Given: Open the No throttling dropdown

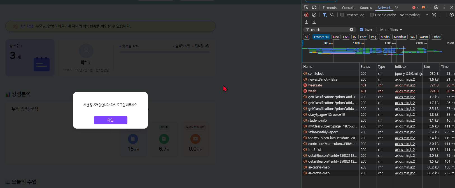Looking at the screenshot, I should pos(414,15).
